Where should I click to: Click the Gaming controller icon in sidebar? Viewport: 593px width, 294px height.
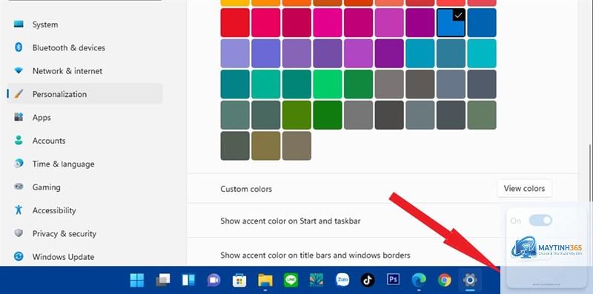(19, 187)
